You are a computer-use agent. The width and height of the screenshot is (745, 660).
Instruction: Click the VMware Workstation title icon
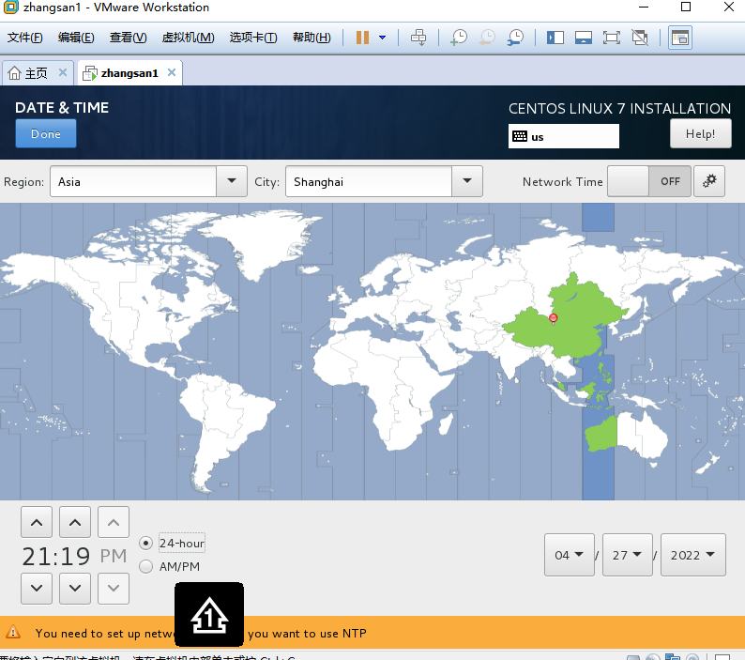[11, 8]
